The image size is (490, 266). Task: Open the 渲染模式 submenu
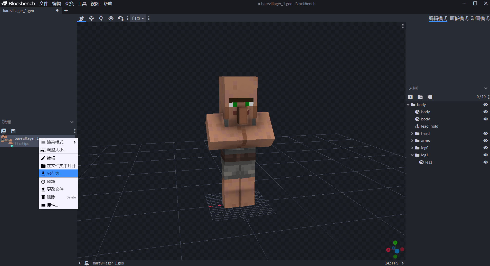(x=58, y=142)
